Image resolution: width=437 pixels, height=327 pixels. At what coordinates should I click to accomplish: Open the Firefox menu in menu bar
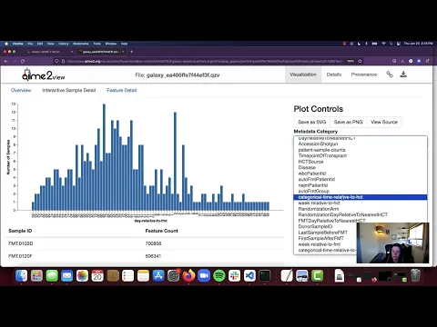coord(17,44)
